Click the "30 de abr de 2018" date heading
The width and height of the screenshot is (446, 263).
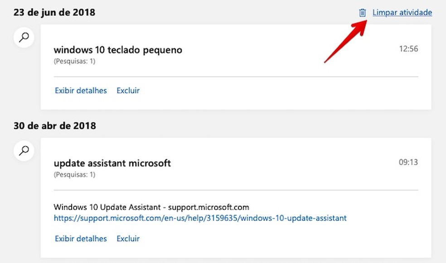55,126
